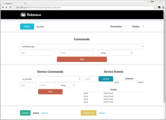The height and width of the screenshot is (120, 166).
Task: Open Devices count link
Action: click(x=143, y=27)
